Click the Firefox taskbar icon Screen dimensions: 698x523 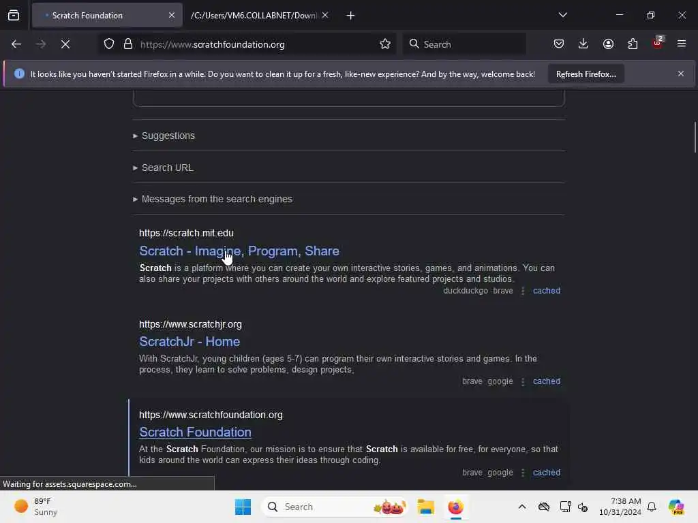tap(455, 507)
